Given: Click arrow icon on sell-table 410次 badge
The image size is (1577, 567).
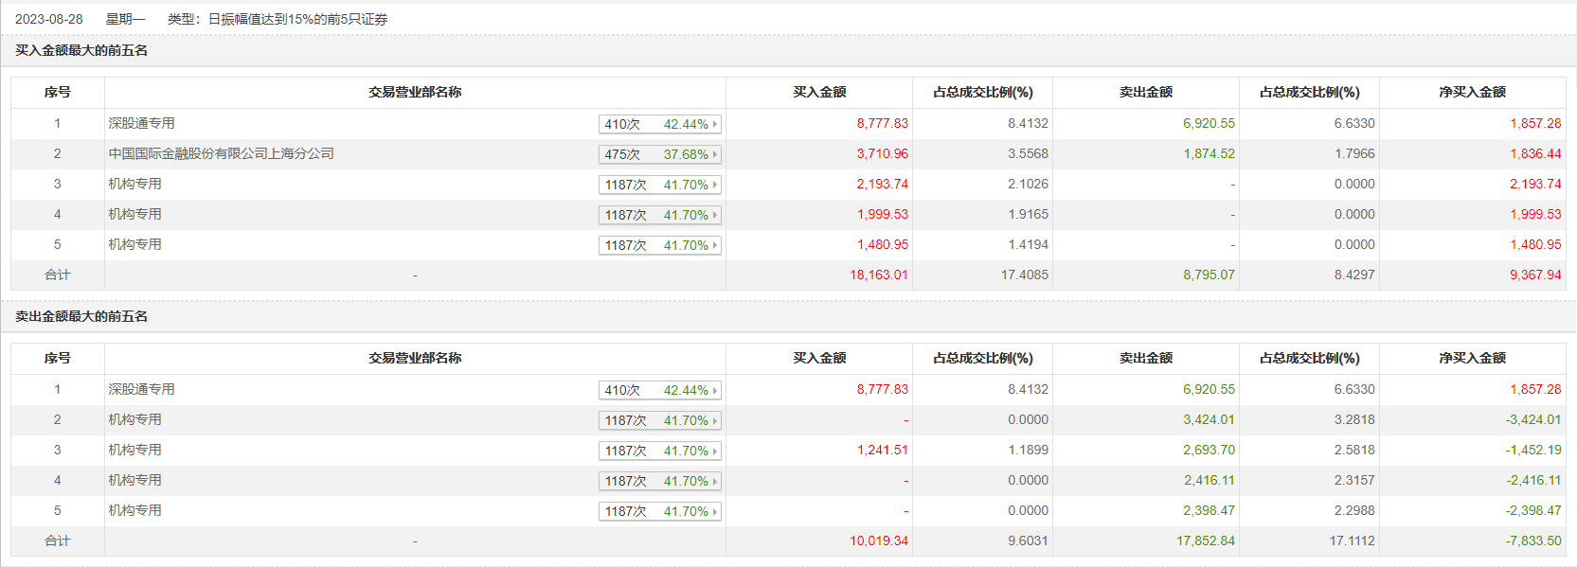Looking at the screenshot, I should [x=715, y=390].
